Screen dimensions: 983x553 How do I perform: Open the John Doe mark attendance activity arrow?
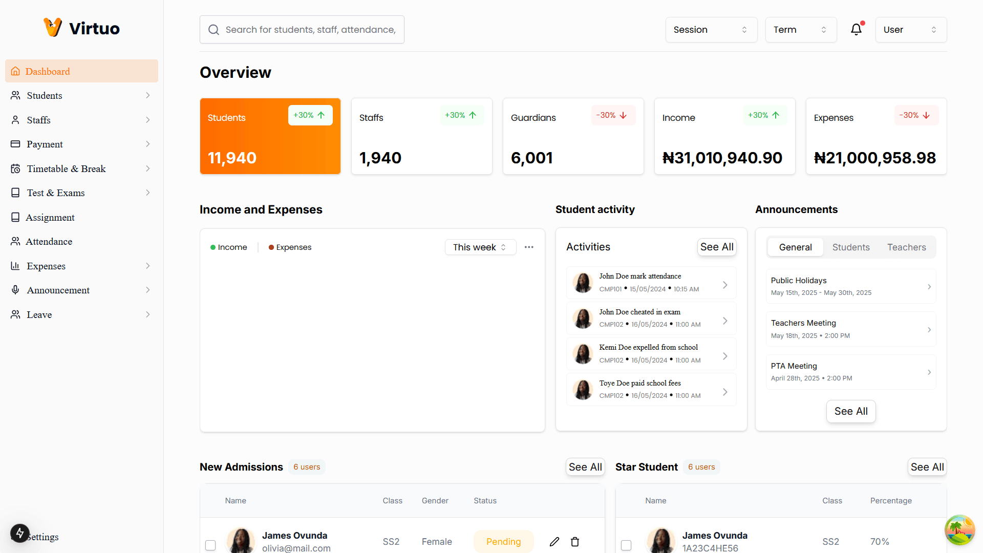[725, 285]
